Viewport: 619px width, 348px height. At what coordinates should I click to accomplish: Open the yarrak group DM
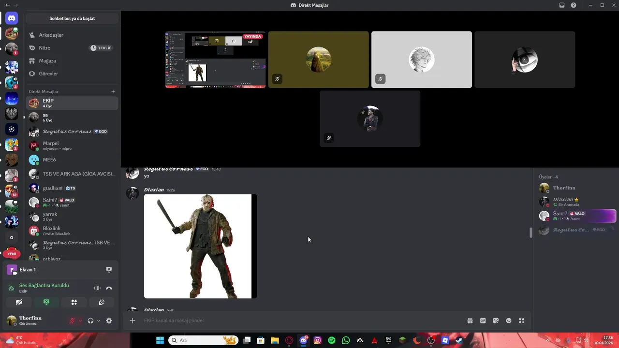(72, 216)
